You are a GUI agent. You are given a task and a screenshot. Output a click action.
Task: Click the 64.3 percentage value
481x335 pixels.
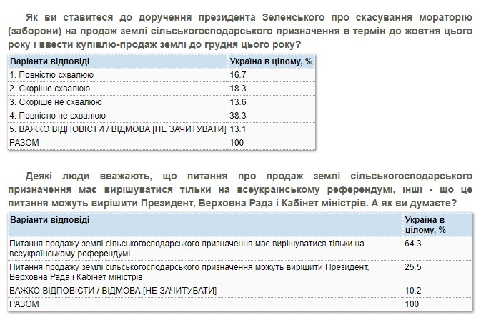point(415,244)
